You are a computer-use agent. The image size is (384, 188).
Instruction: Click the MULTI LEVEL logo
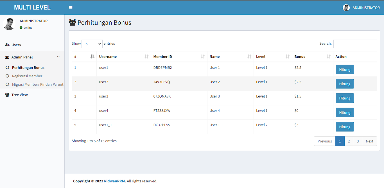pos(32,8)
